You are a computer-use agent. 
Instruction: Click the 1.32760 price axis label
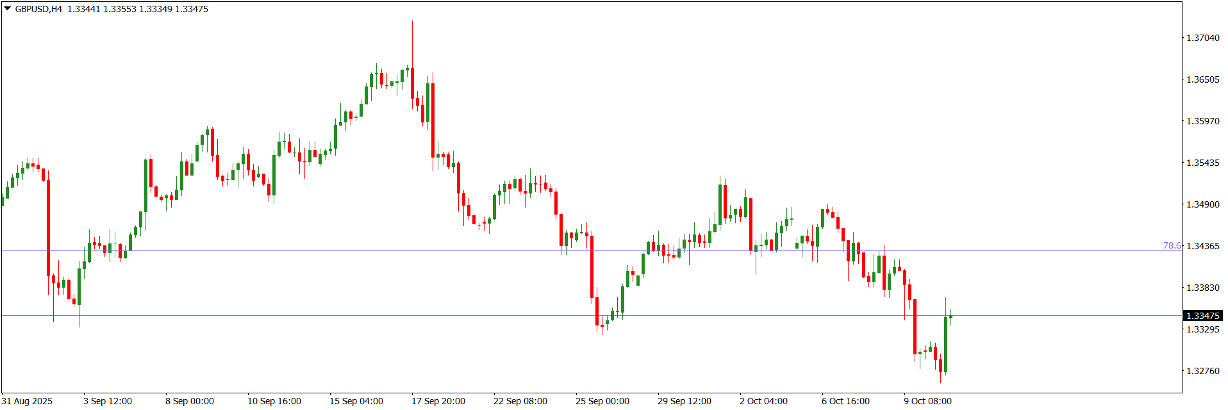1202,371
